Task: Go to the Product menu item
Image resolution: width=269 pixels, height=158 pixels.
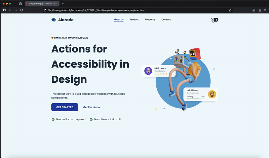Action: coord(134,19)
